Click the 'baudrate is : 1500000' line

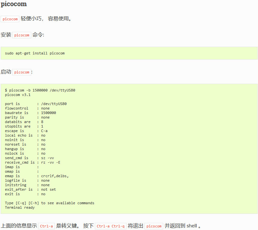[x=30, y=113]
